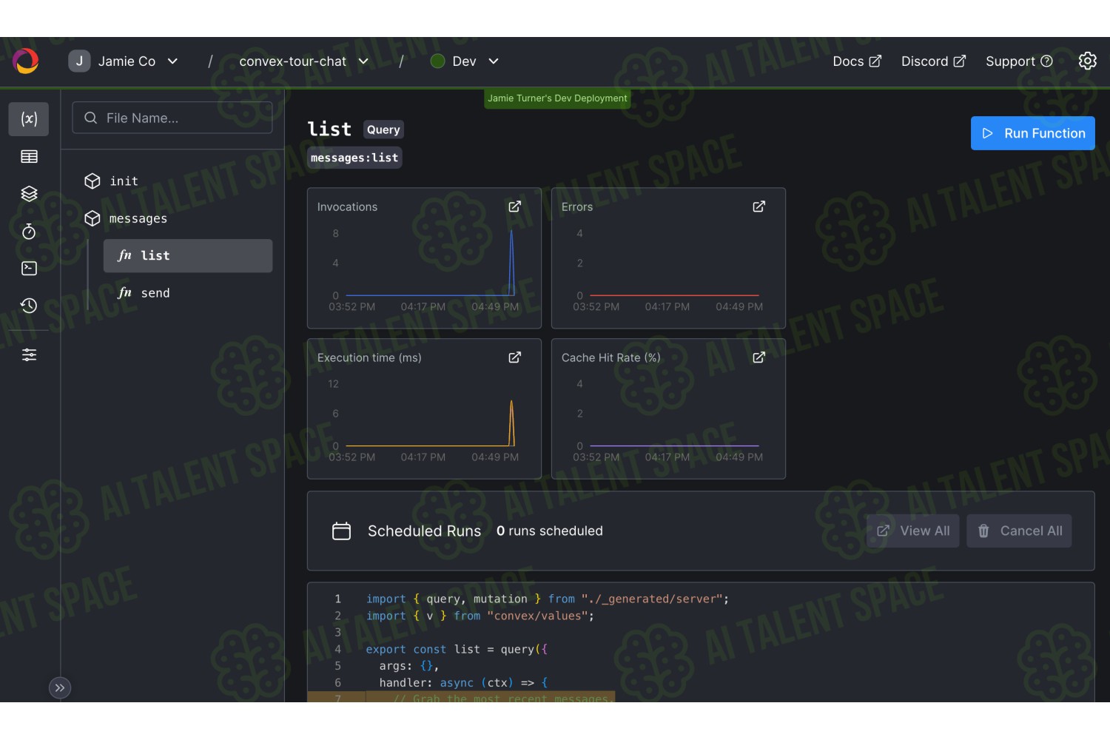
Task: Click the Scheduled Runs heading
Action: 424,531
